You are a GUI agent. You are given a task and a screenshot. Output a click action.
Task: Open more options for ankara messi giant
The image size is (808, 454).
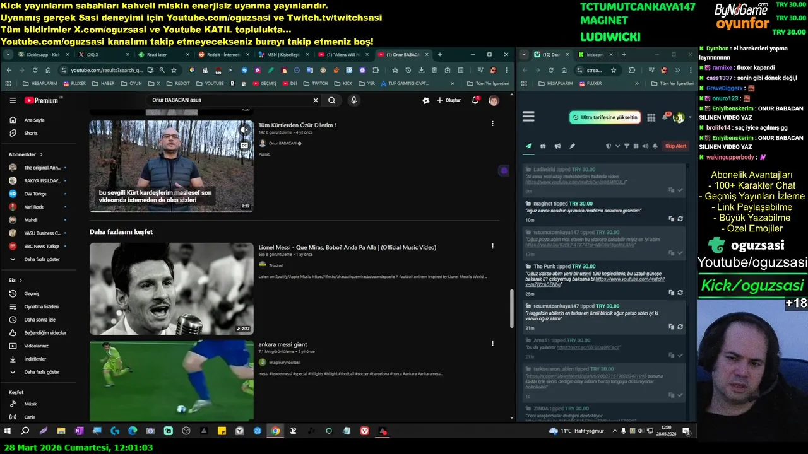[492, 344]
